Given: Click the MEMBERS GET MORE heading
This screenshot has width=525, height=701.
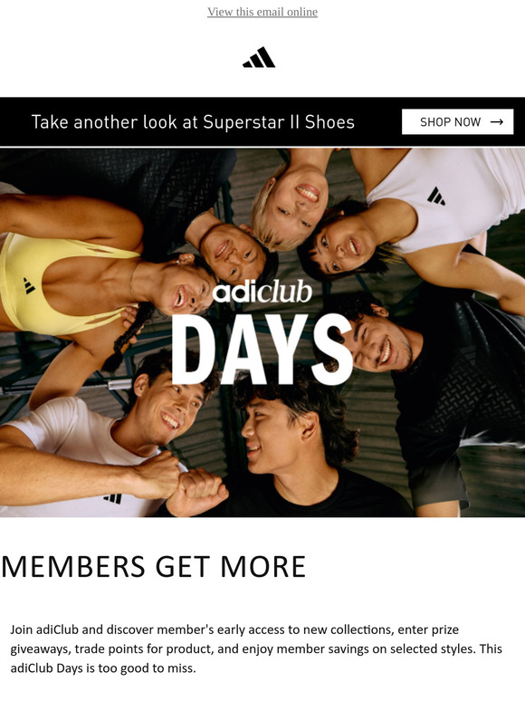Looking at the screenshot, I should point(154,566).
